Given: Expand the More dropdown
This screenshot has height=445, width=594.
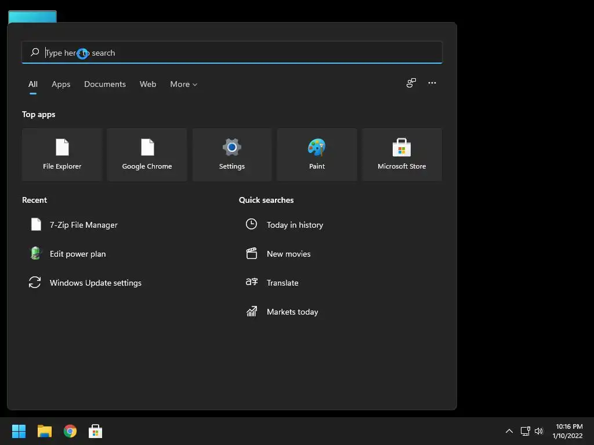Looking at the screenshot, I should click(x=184, y=85).
